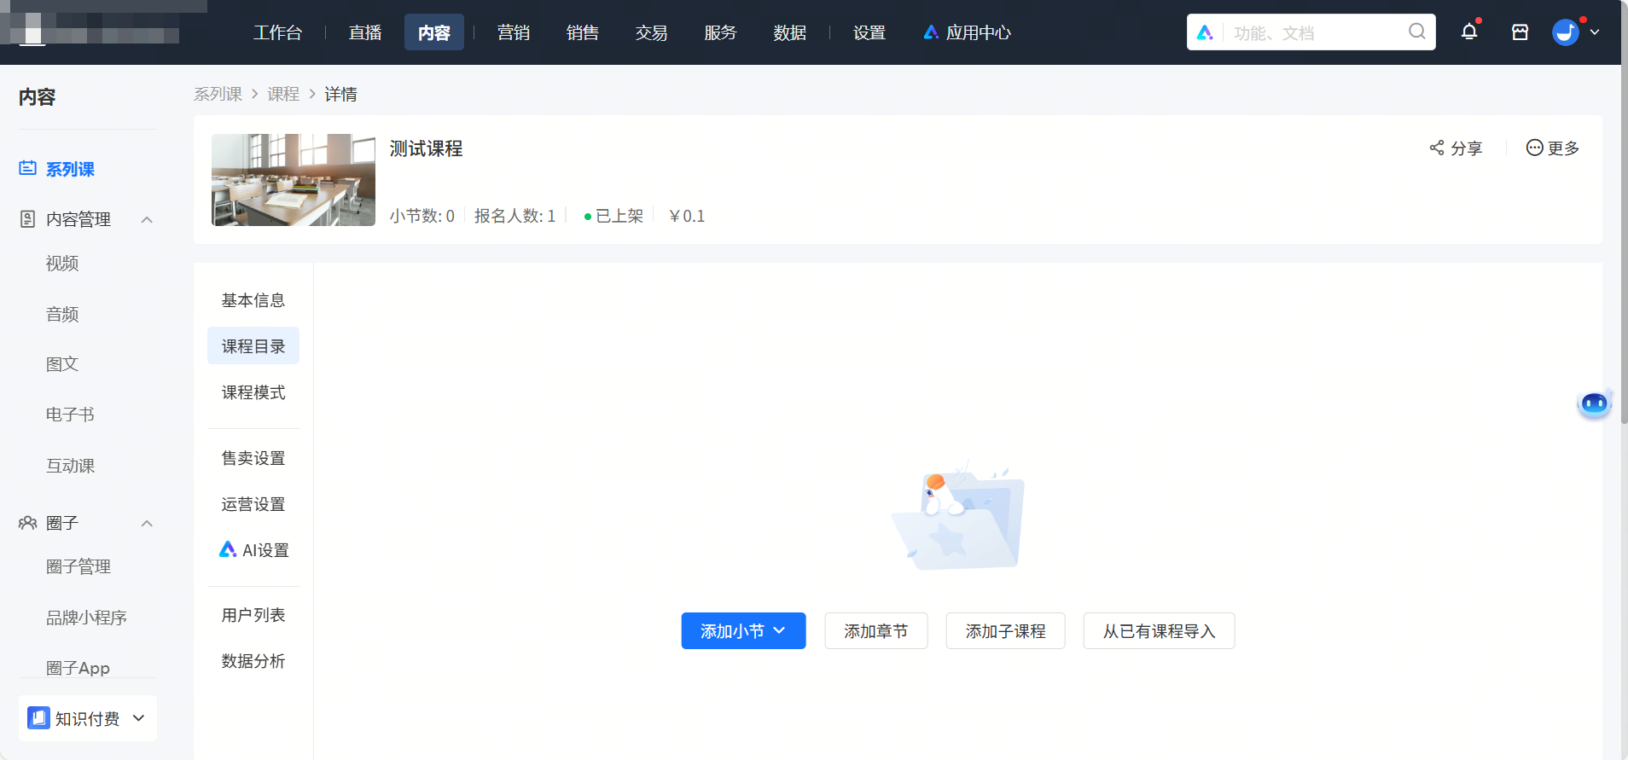This screenshot has width=1628, height=760.
Task: Open the store icon in top bar
Action: 1520,32
